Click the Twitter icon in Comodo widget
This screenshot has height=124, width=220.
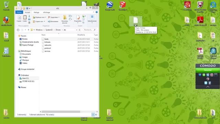tap(206, 83)
